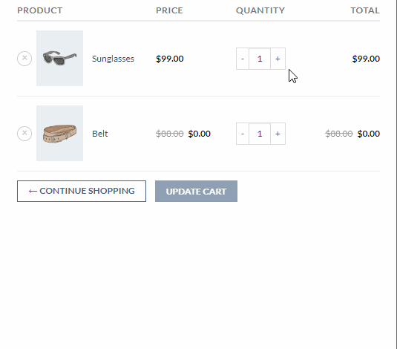The image size is (397, 349).
Task: Click the Belt product name link
Action: (100, 134)
